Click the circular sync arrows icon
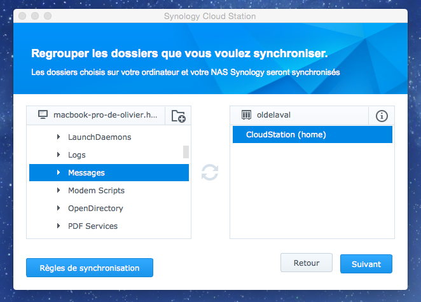Image resolution: width=421 pixels, height=302 pixels. pos(210,172)
